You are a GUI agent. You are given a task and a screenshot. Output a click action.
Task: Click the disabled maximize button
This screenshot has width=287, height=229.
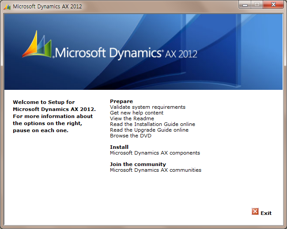(x=257, y=4)
